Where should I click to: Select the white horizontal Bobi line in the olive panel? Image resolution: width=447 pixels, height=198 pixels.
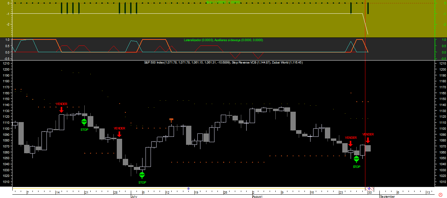(x=187, y=14)
